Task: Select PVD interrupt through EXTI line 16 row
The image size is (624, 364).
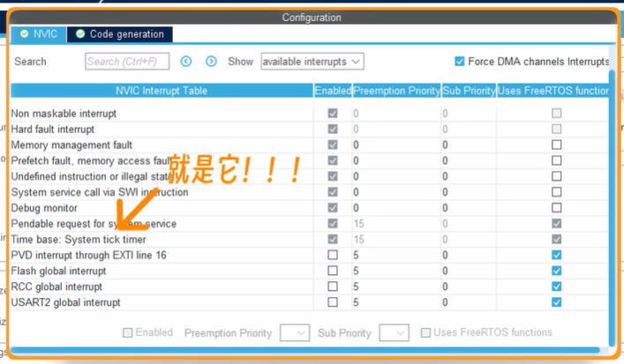Action: click(310, 255)
